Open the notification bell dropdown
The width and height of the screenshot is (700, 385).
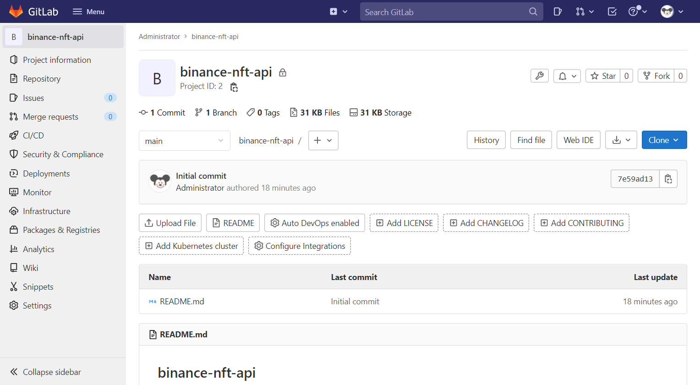pyautogui.click(x=567, y=76)
